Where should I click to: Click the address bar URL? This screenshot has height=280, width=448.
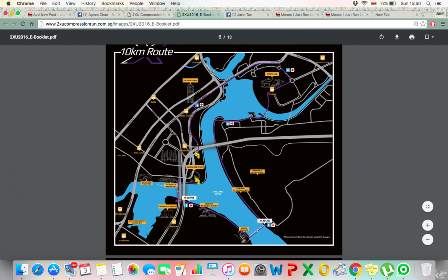pos(112,24)
